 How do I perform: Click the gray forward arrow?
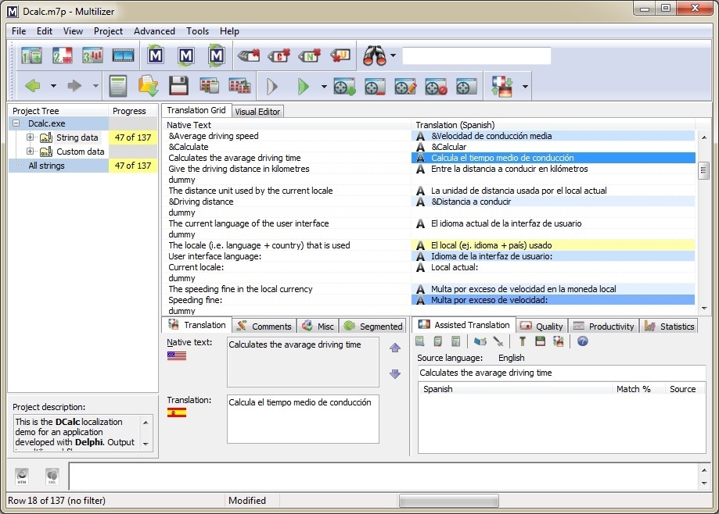pyautogui.click(x=74, y=86)
